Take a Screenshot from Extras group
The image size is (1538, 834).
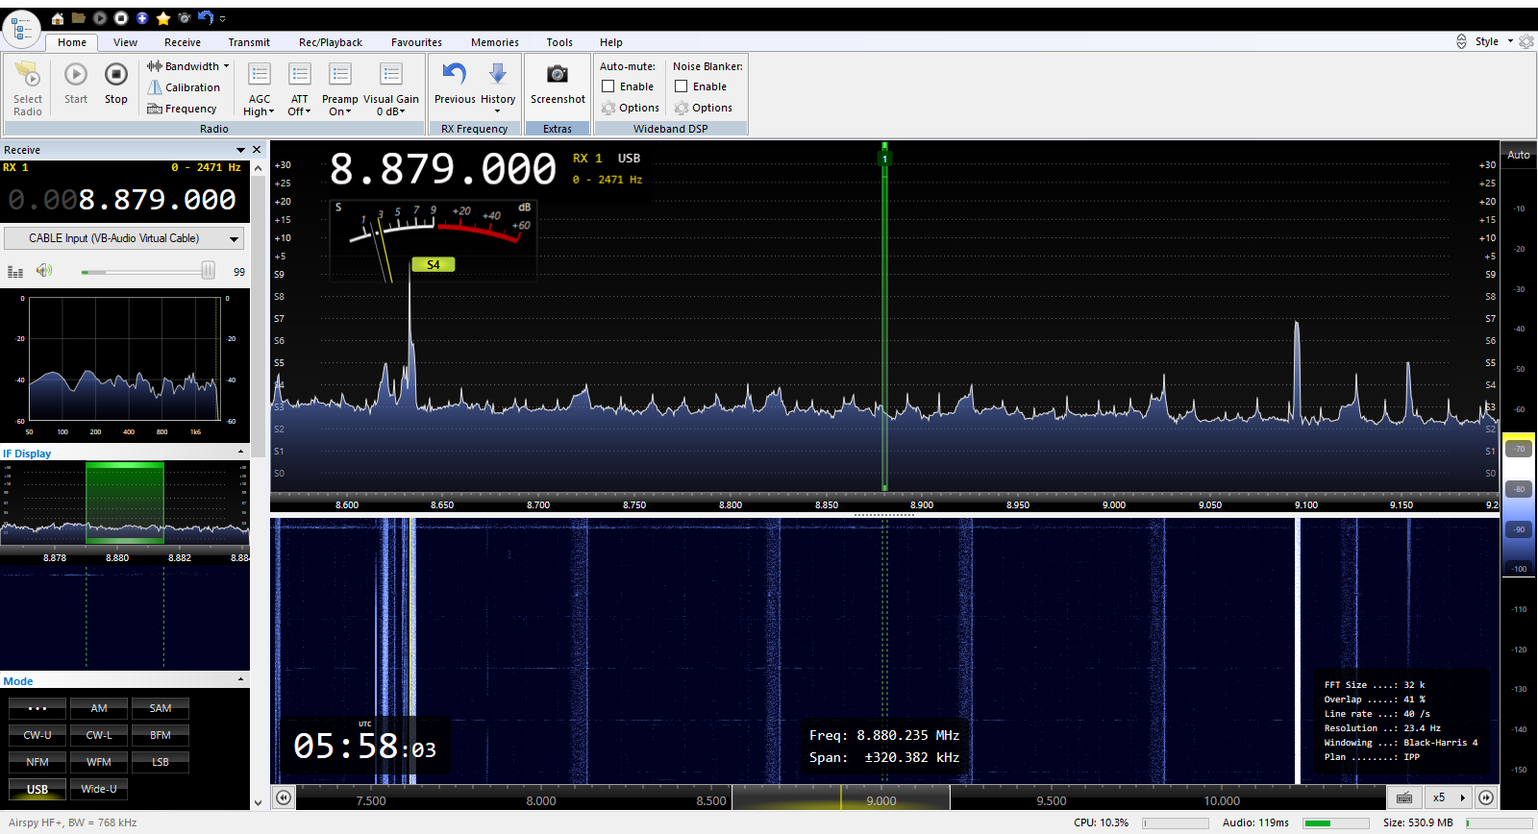click(558, 84)
